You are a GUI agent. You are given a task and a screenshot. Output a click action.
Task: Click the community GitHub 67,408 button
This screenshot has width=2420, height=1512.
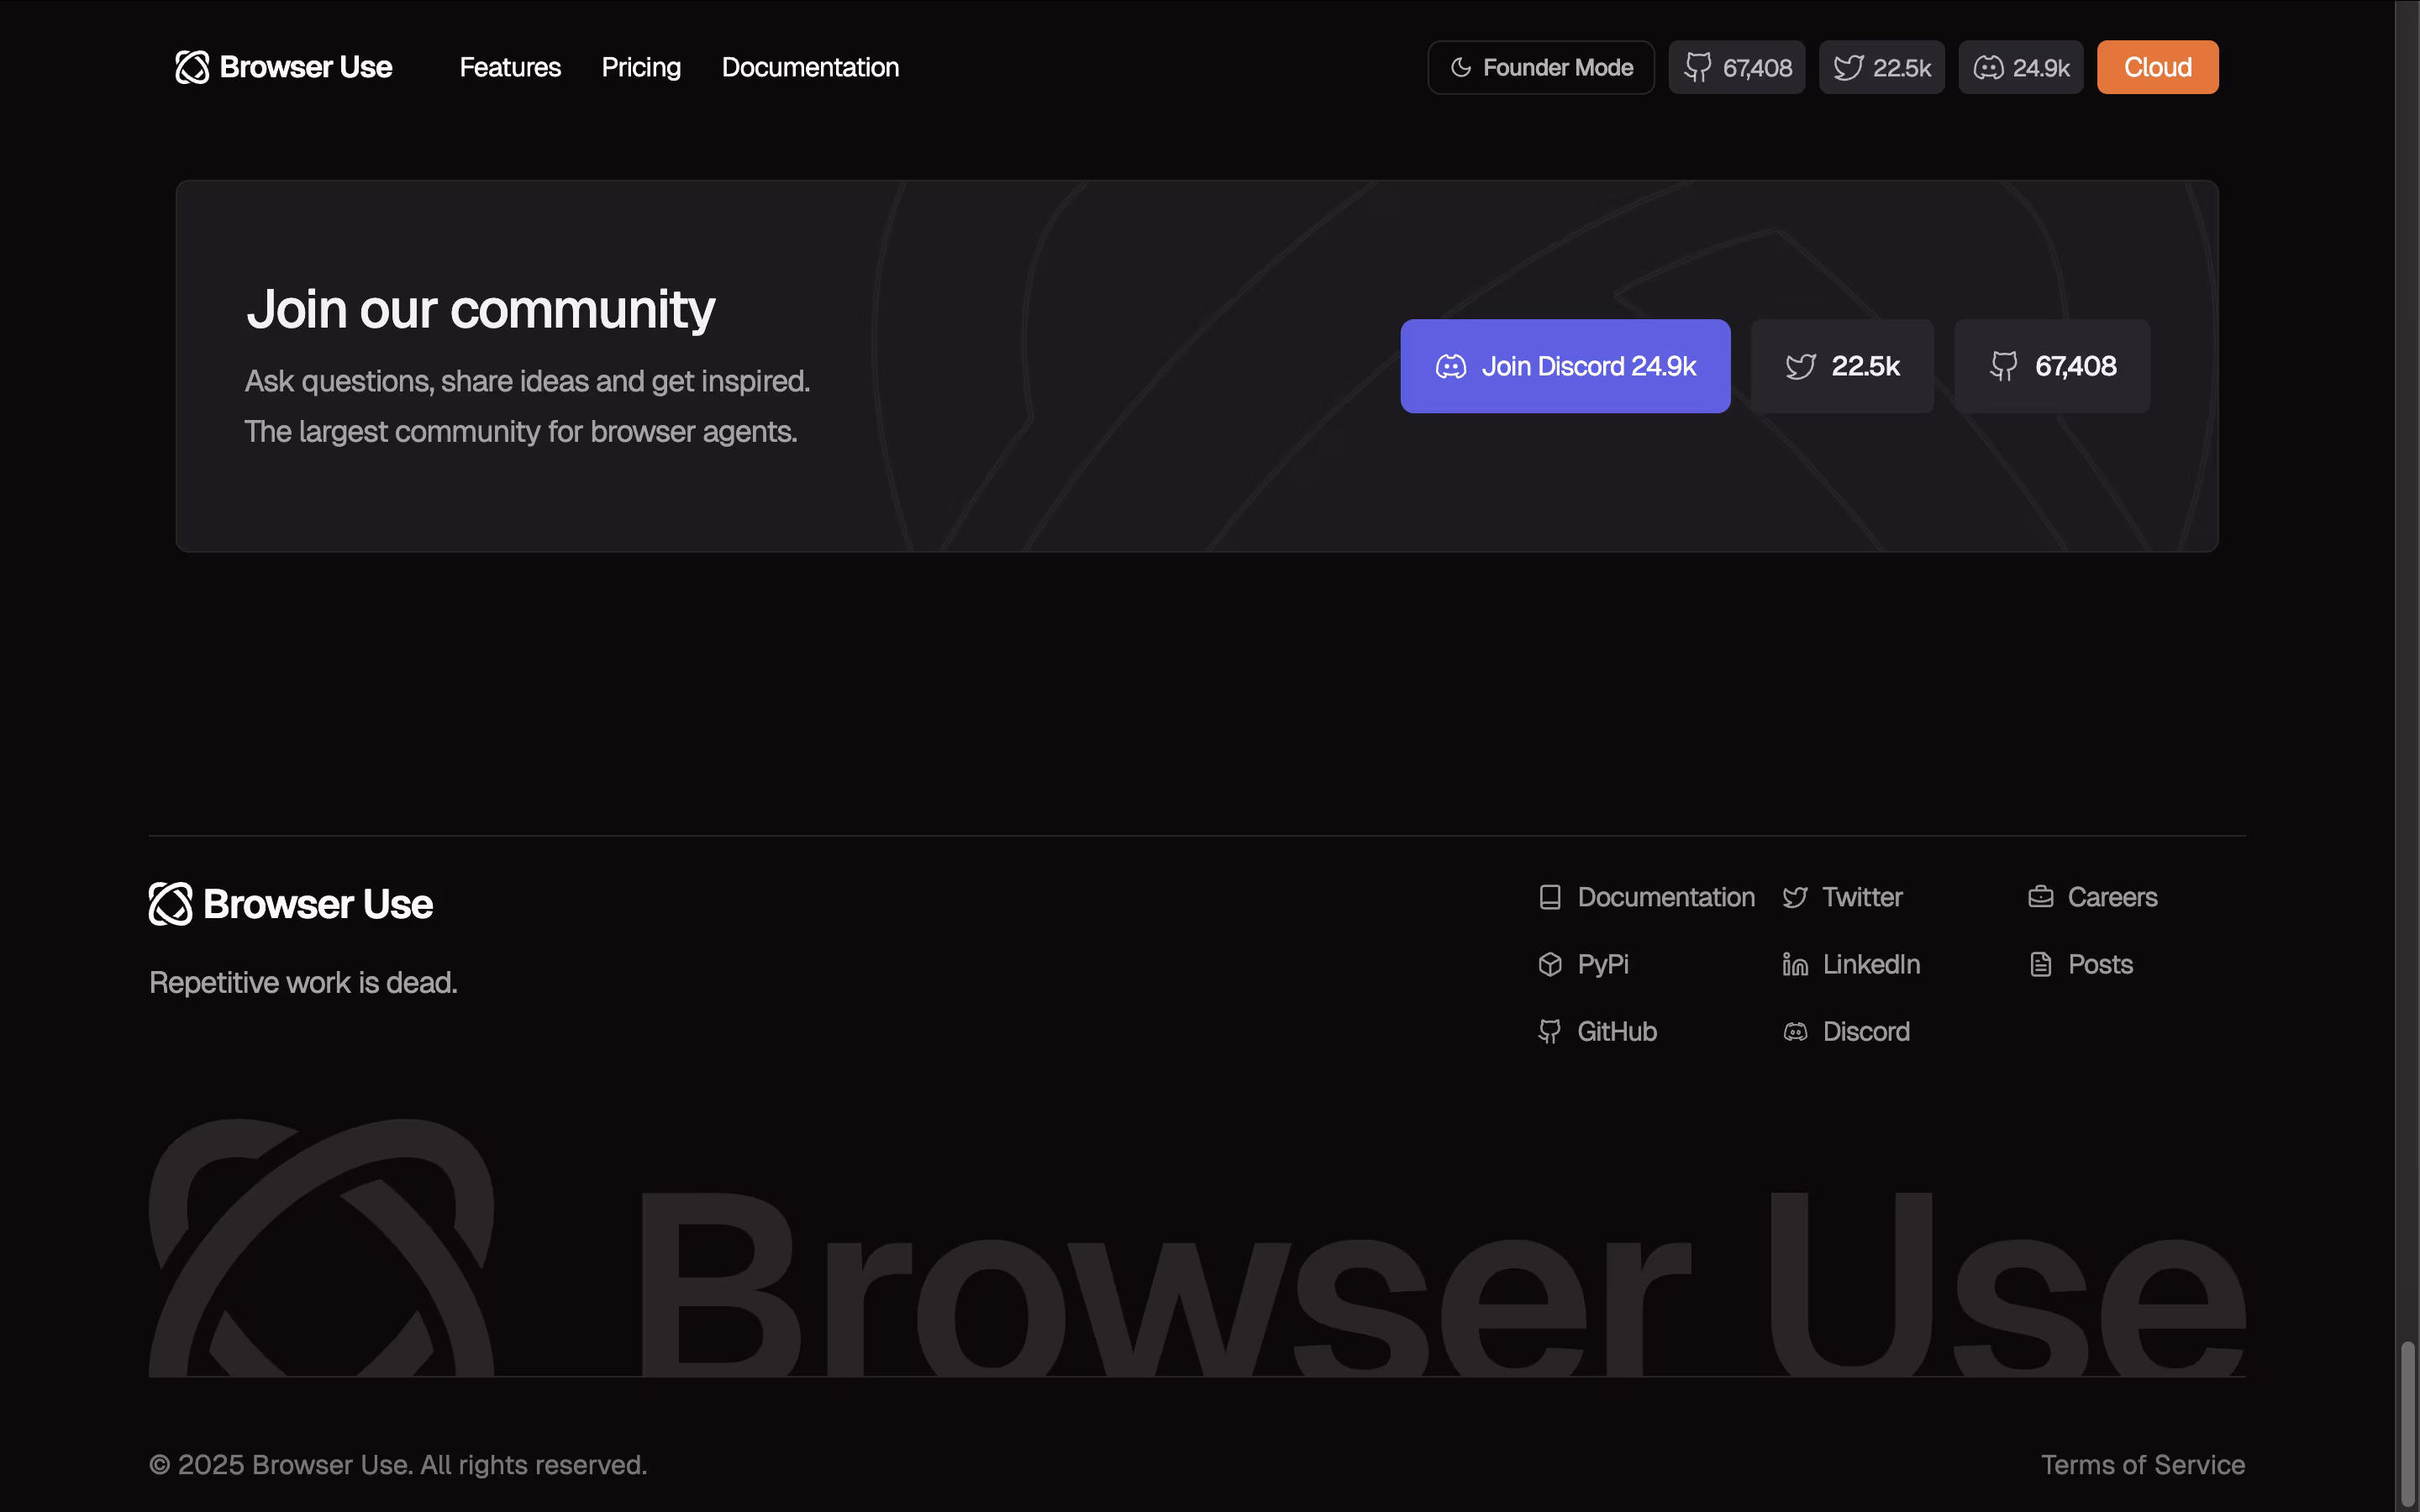(2052, 366)
